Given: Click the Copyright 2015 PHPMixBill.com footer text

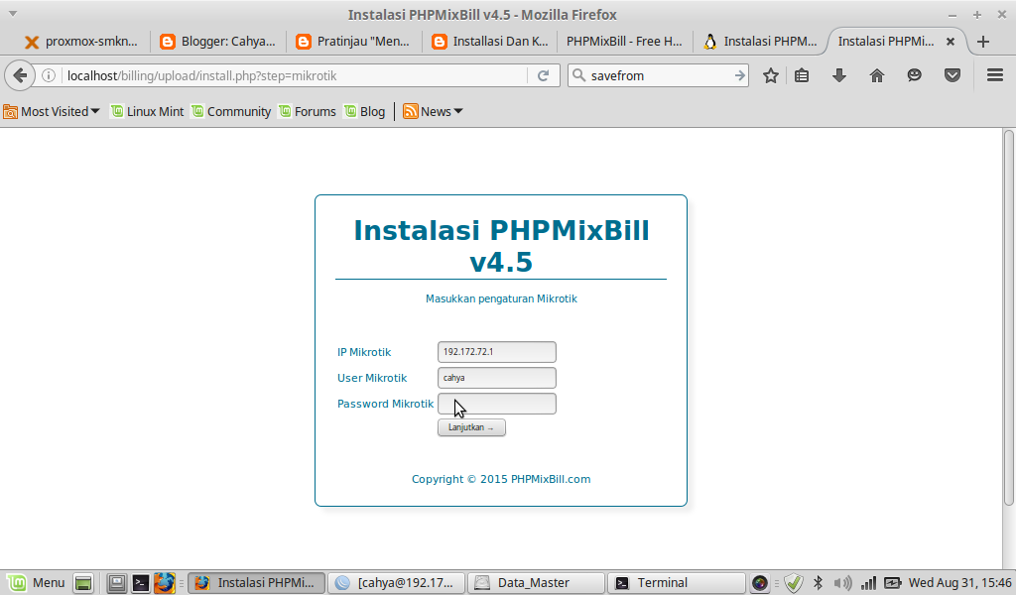Looking at the screenshot, I should coord(501,479).
